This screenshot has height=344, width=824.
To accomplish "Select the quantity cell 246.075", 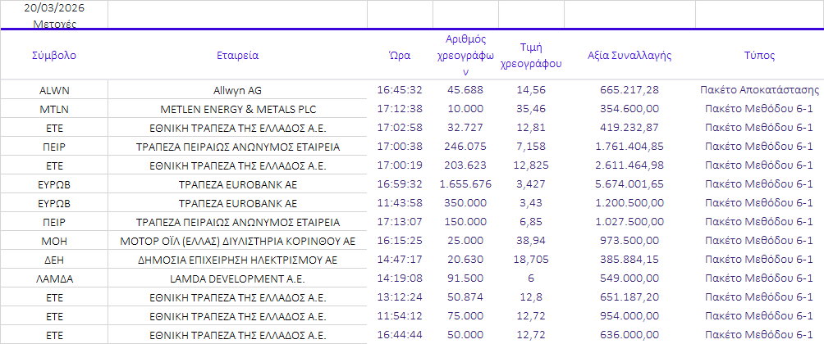I will pyautogui.click(x=465, y=147).
